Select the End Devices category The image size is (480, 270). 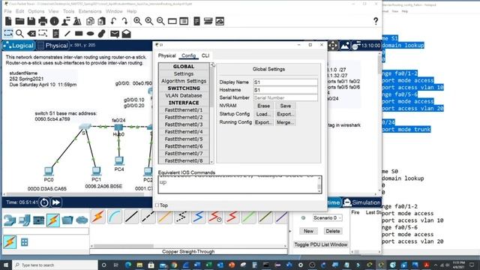click(24, 220)
